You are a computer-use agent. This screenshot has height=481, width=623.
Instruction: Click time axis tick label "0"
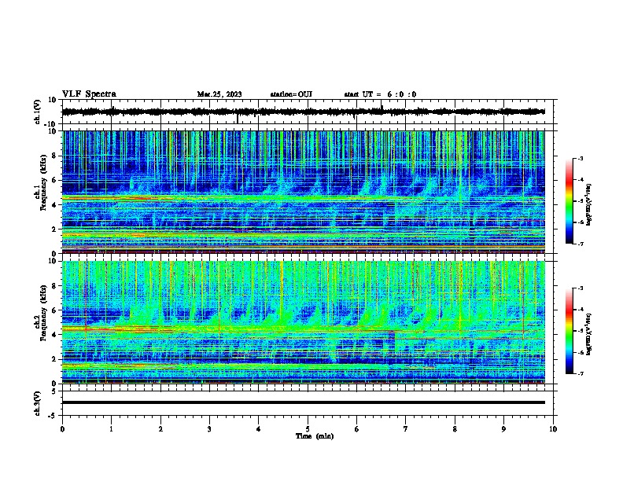pyautogui.click(x=62, y=429)
